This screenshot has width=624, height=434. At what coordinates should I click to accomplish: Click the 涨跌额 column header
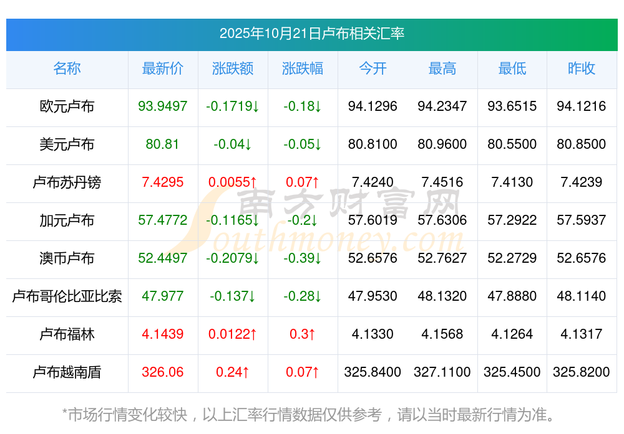pyautogui.click(x=232, y=68)
